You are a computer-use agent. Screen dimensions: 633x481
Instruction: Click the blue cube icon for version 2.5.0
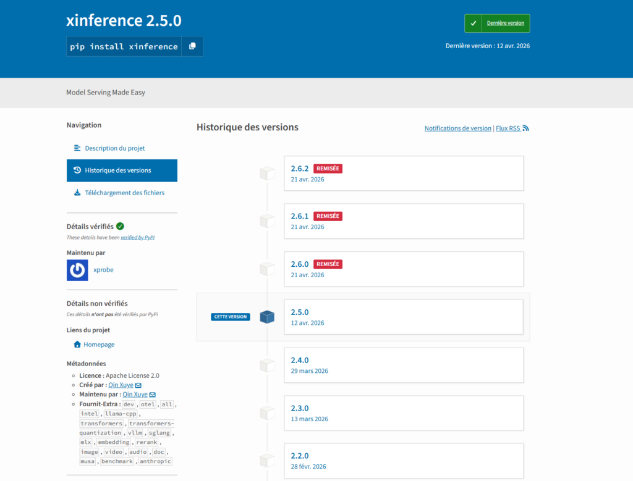coord(267,317)
